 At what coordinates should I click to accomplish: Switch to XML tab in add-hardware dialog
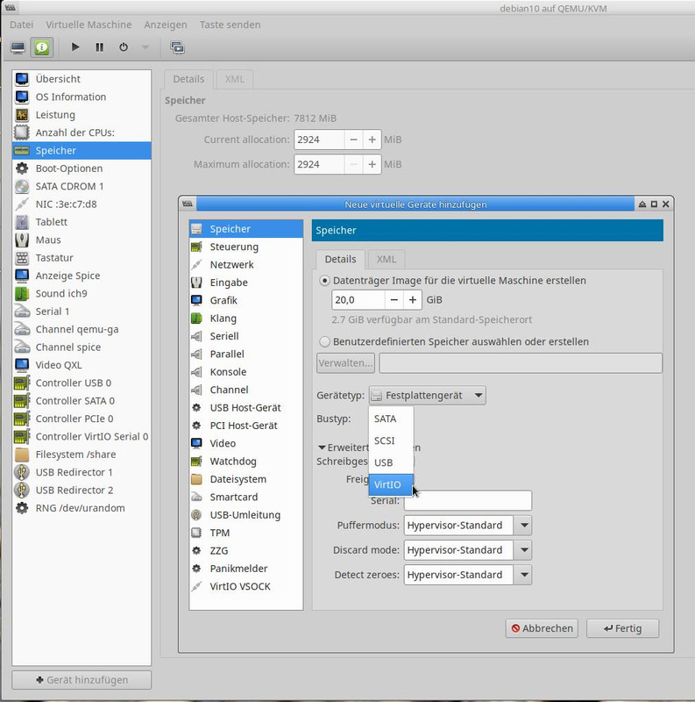(x=387, y=259)
